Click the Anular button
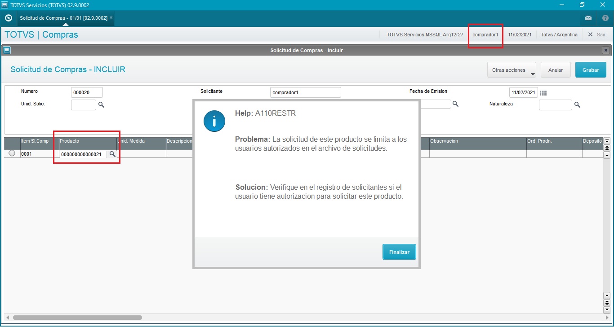Viewport: 614px width, 327px height. point(556,70)
